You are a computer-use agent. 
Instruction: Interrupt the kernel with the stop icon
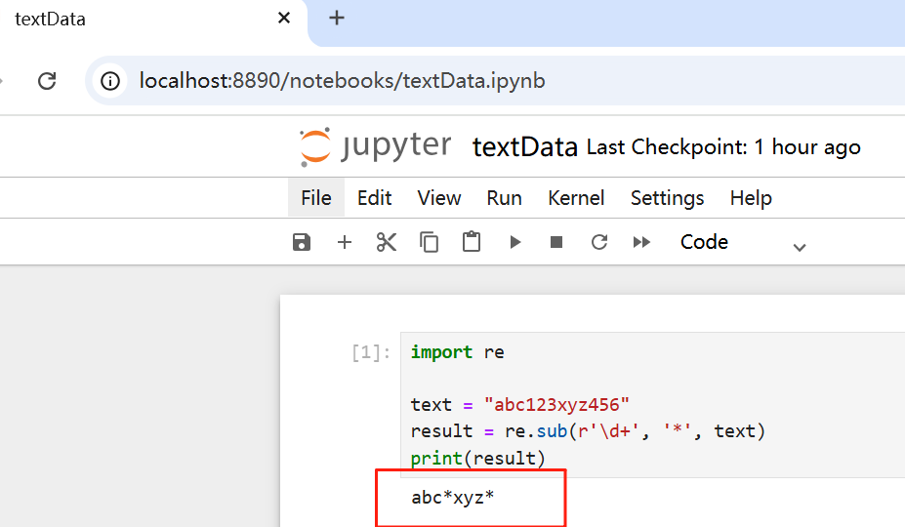[556, 242]
